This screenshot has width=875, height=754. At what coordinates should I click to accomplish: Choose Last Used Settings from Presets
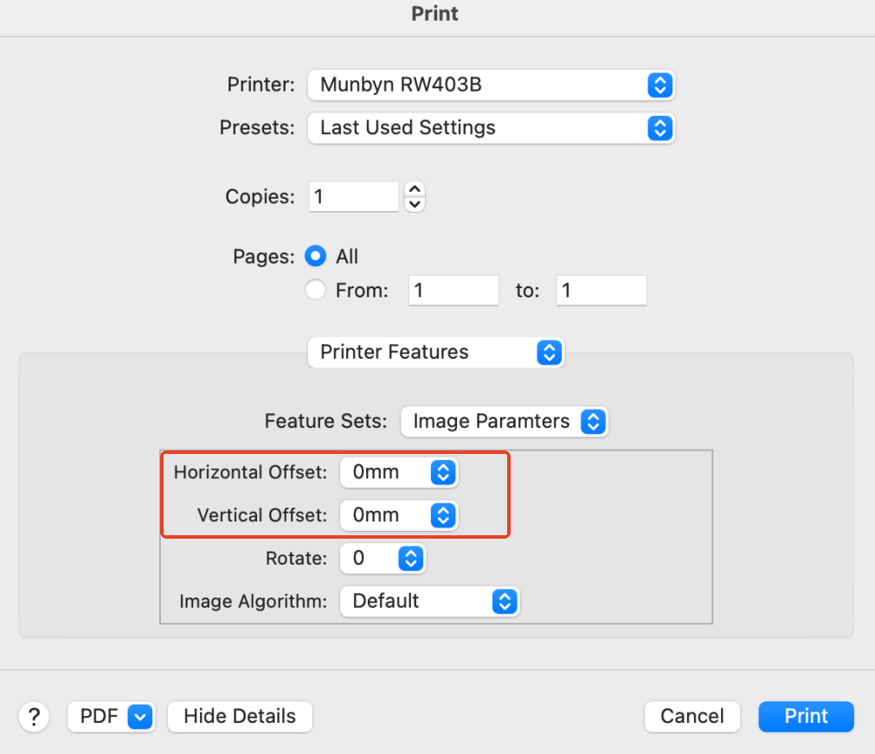tap(491, 128)
